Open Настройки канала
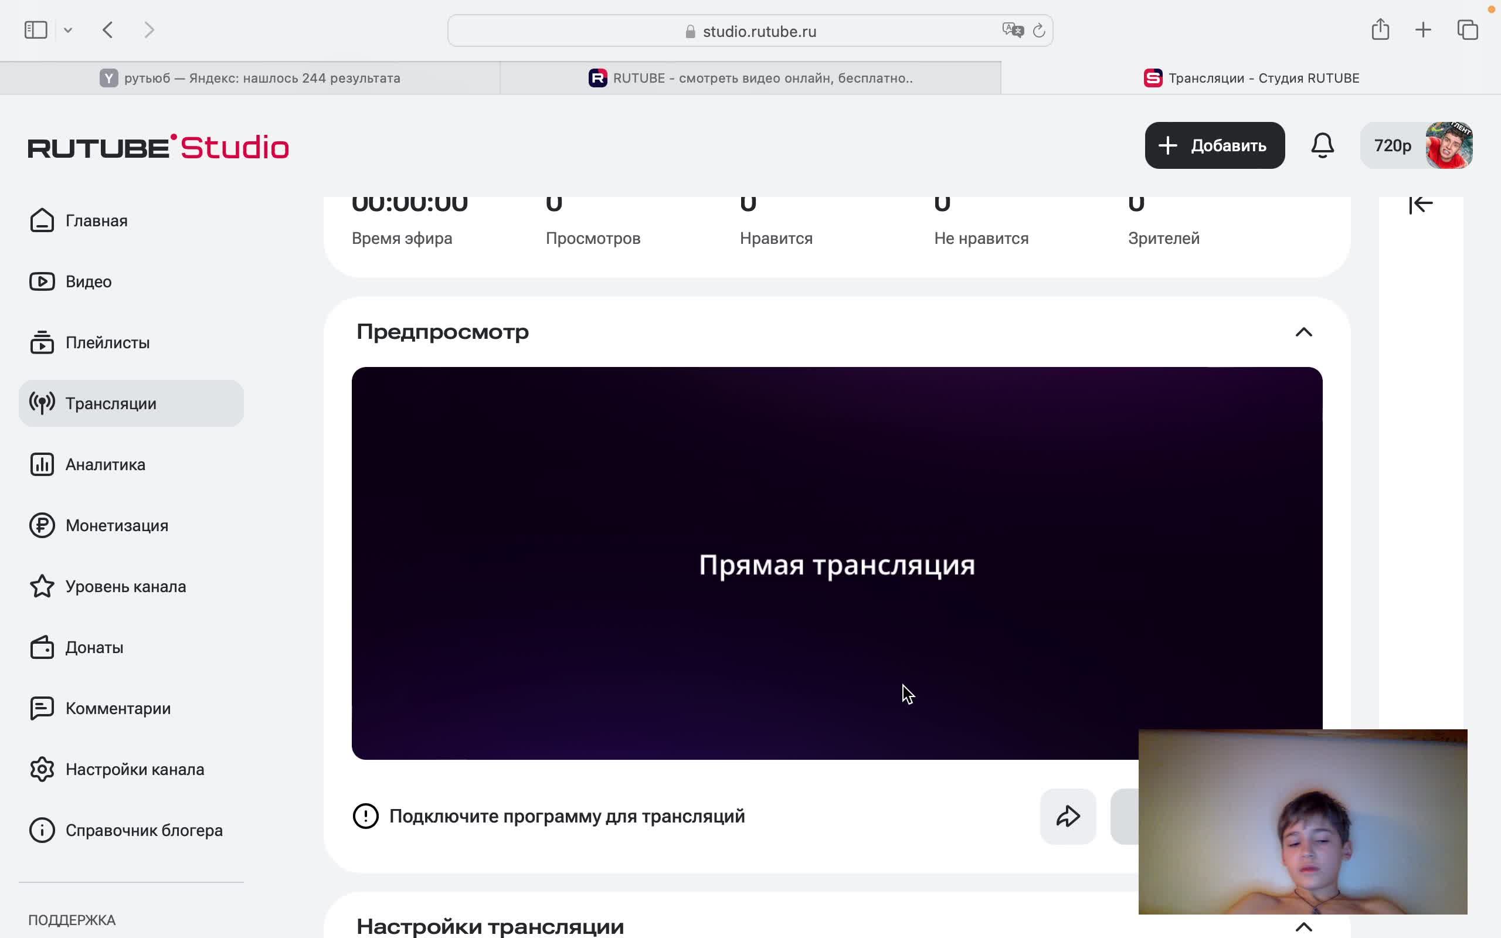The height and width of the screenshot is (938, 1501). [134, 769]
